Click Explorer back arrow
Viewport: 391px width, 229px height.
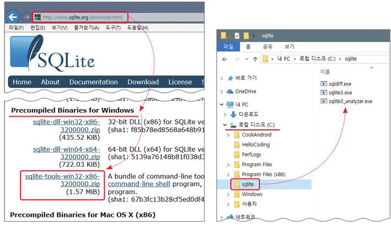pyautogui.click(x=225, y=59)
